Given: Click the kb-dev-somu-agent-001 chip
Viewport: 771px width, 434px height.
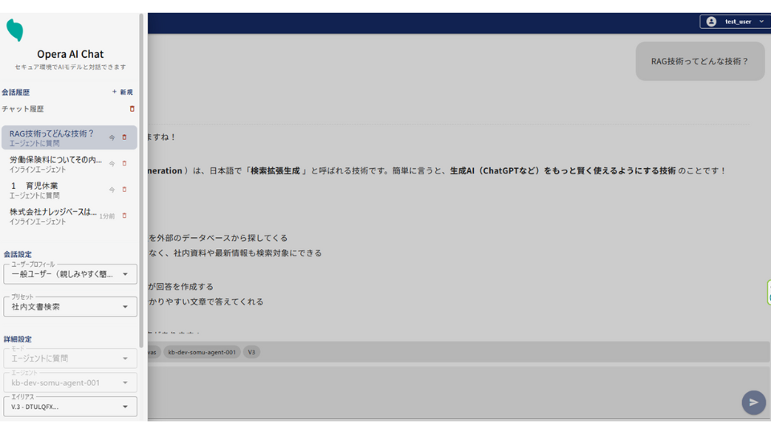Looking at the screenshot, I should tap(202, 352).
